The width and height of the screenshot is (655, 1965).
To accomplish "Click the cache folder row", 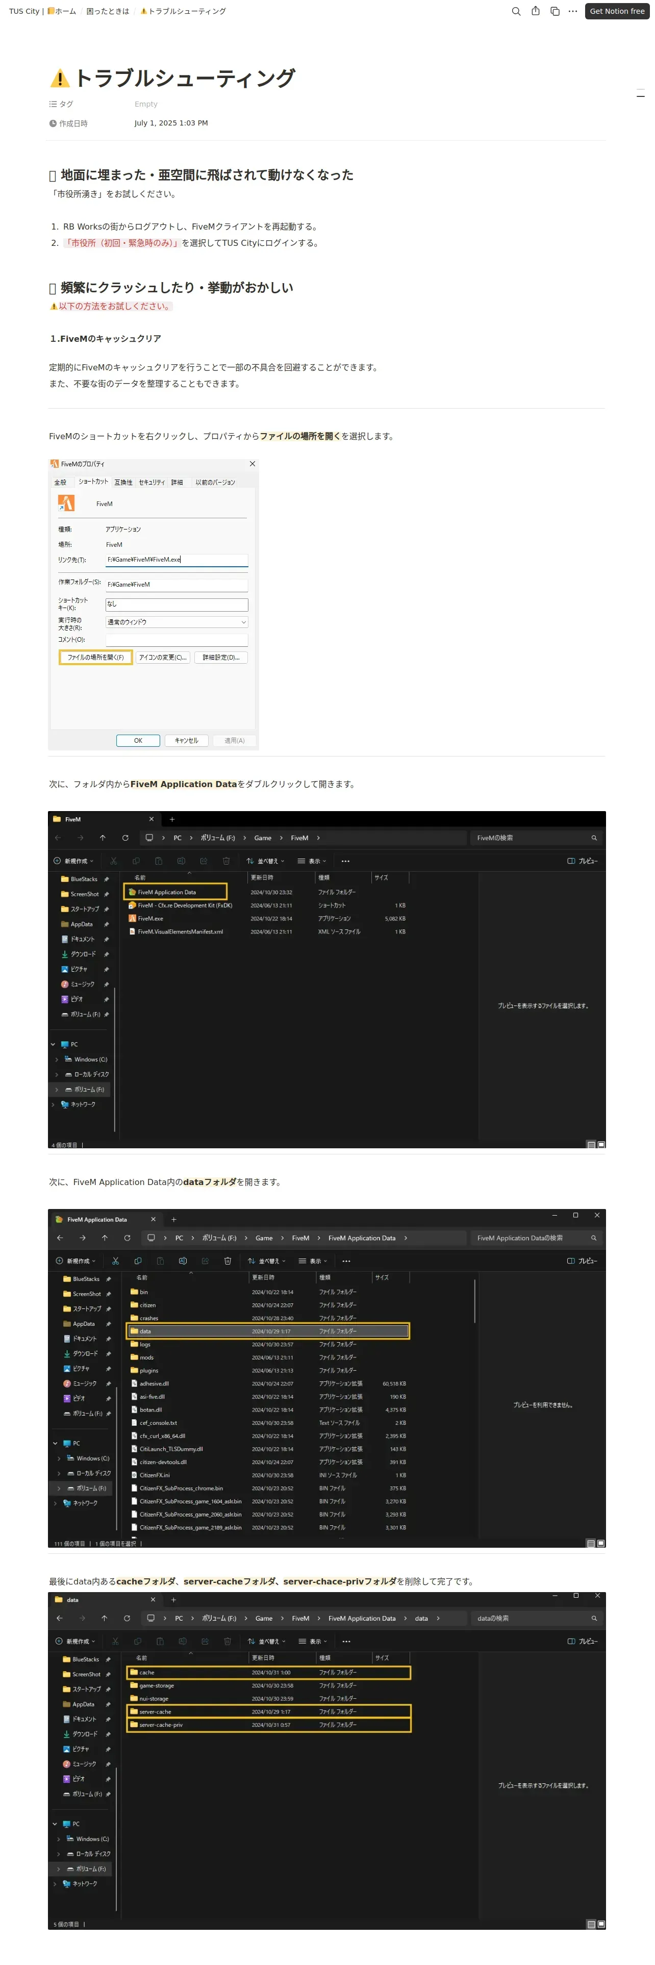I will coord(268,1672).
